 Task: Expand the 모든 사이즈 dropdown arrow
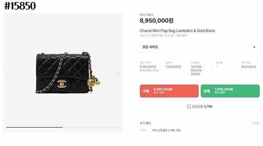point(254,47)
